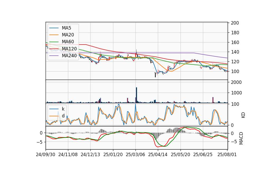Click the 24/11/08 date axis label
Viewport: 253px width, 182px height.
click(x=68, y=155)
